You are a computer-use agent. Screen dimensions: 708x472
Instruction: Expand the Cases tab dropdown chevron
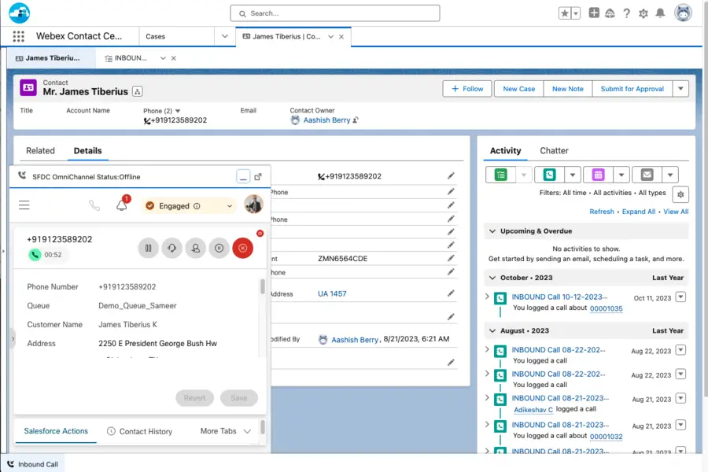click(224, 36)
